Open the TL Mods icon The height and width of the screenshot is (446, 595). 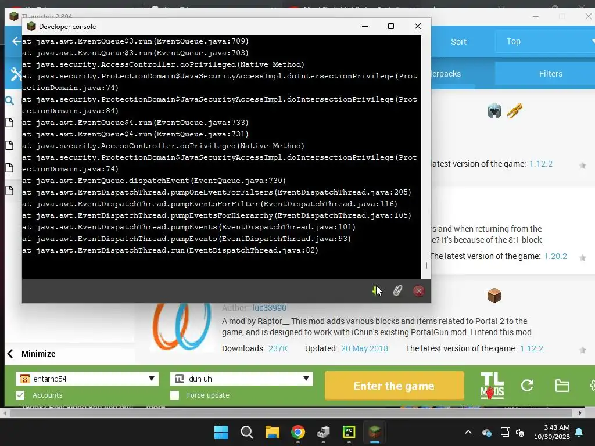(x=492, y=386)
